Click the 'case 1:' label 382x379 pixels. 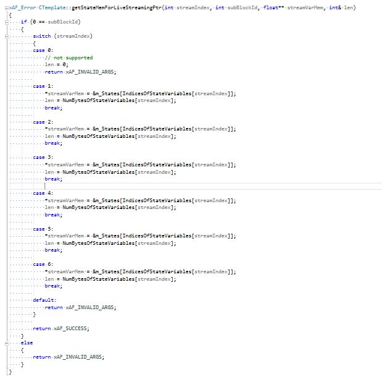[x=43, y=86]
